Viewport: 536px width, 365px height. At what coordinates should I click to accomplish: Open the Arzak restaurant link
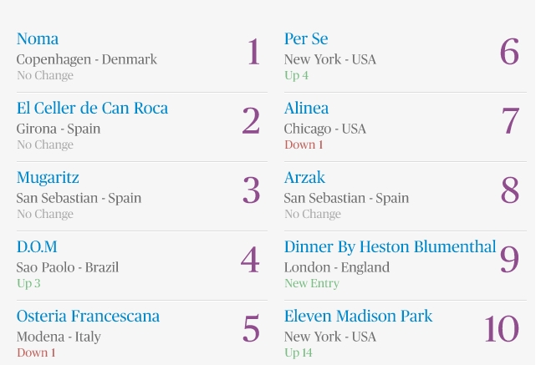pos(304,178)
